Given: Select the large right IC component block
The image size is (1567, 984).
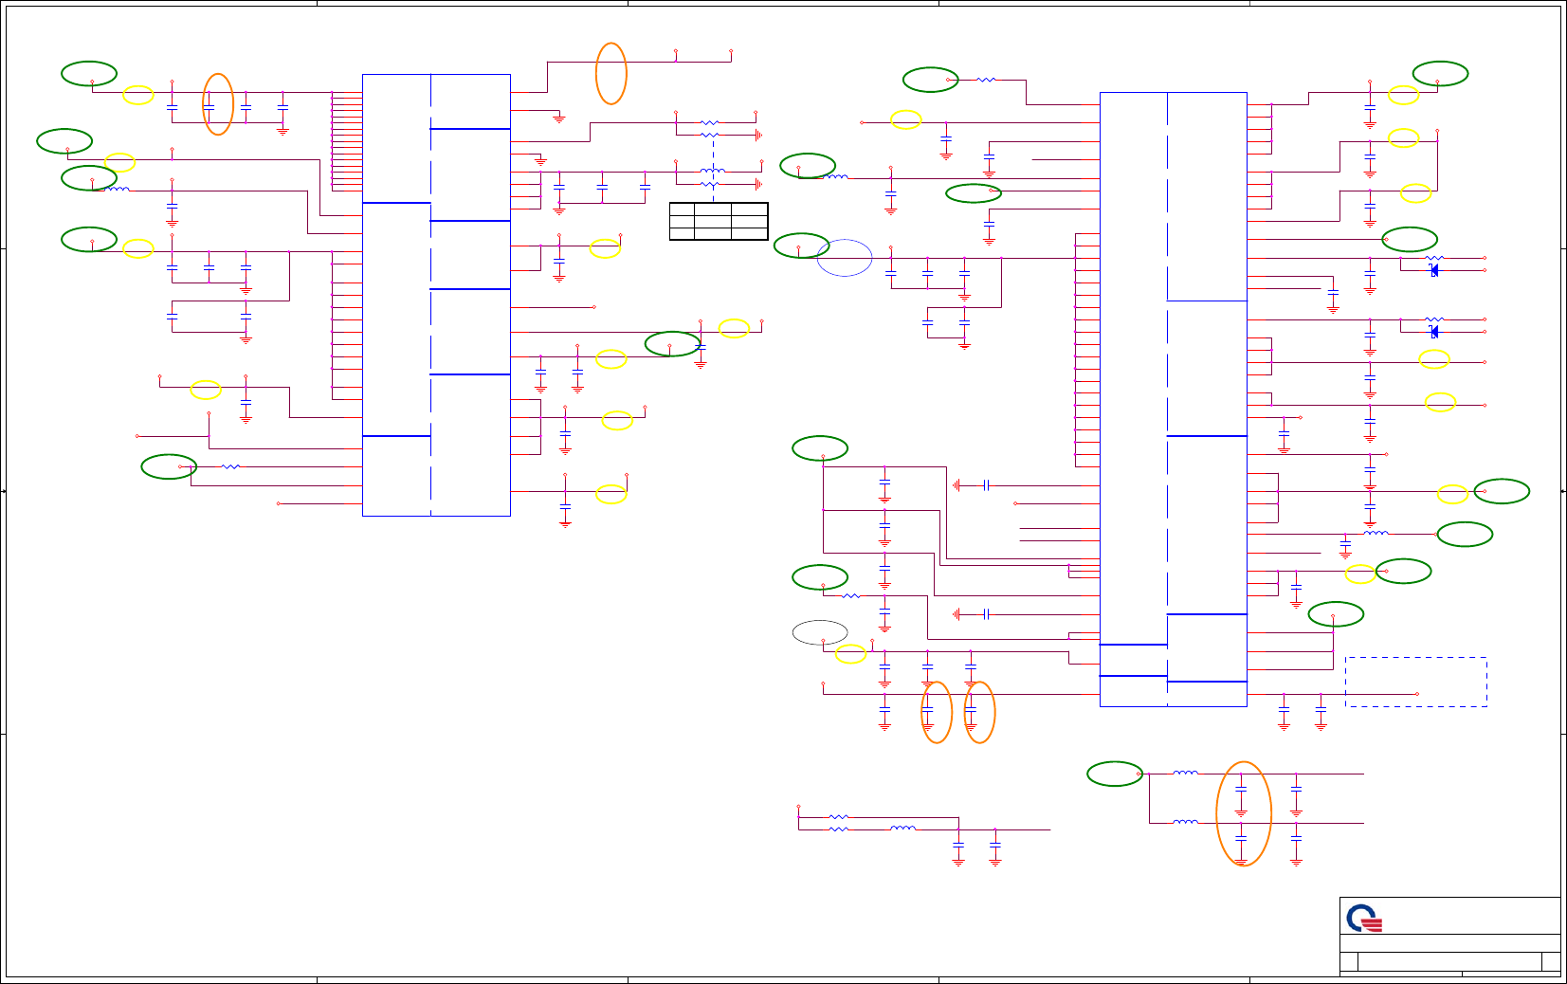Looking at the screenshot, I should tap(1174, 399).
